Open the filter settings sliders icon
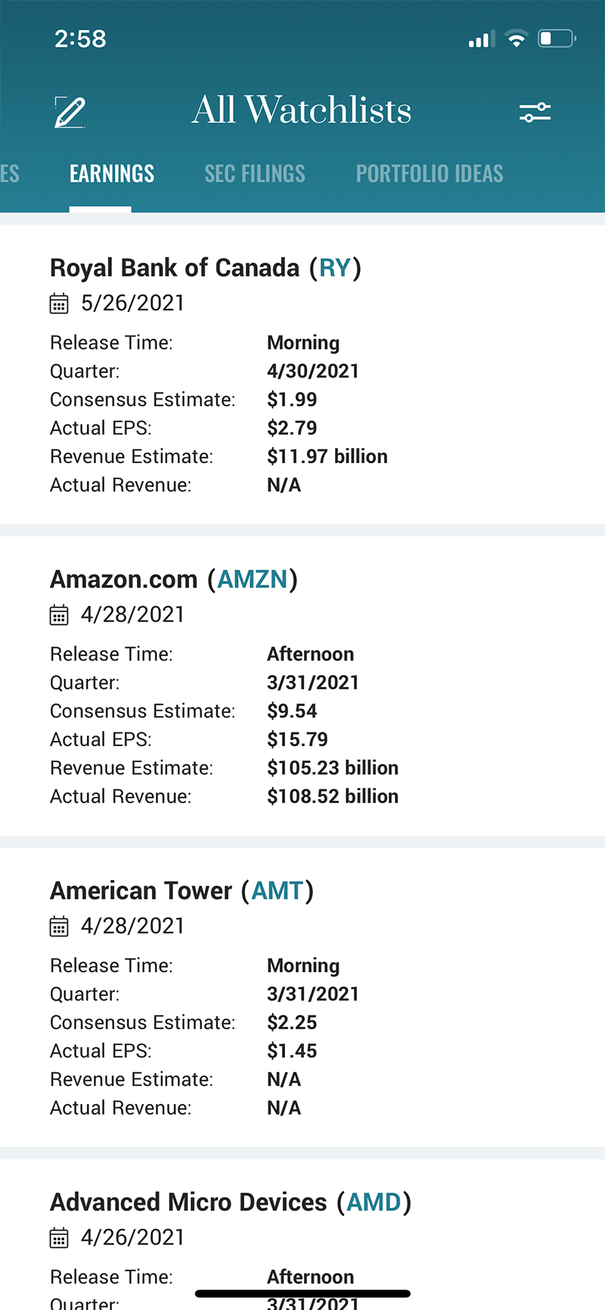 click(x=535, y=113)
